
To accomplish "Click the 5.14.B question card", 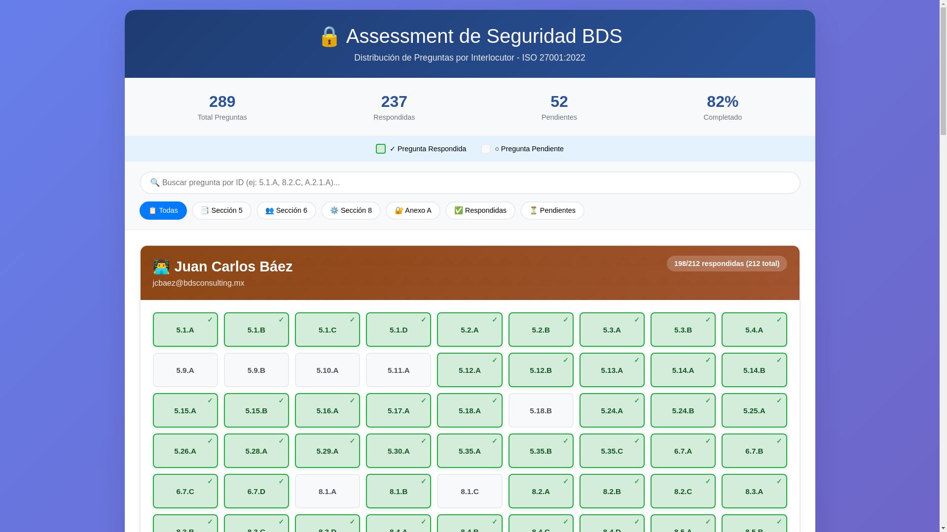I will (x=754, y=370).
